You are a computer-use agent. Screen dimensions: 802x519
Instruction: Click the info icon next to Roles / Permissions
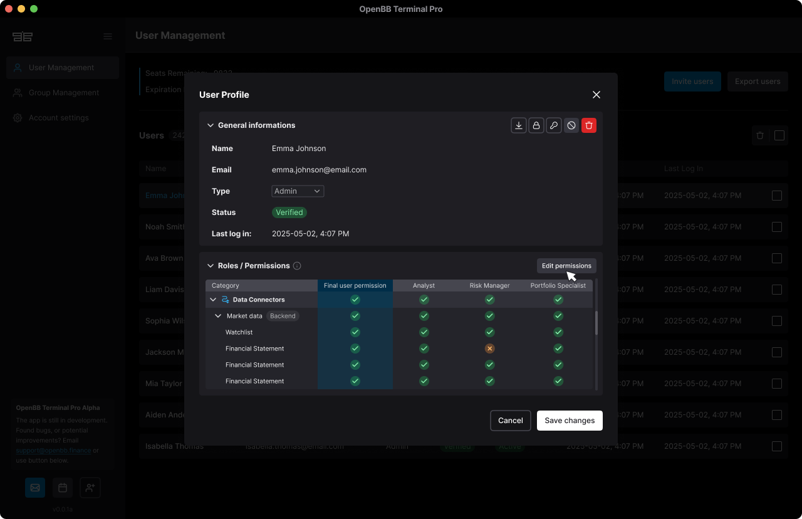click(x=297, y=266)
